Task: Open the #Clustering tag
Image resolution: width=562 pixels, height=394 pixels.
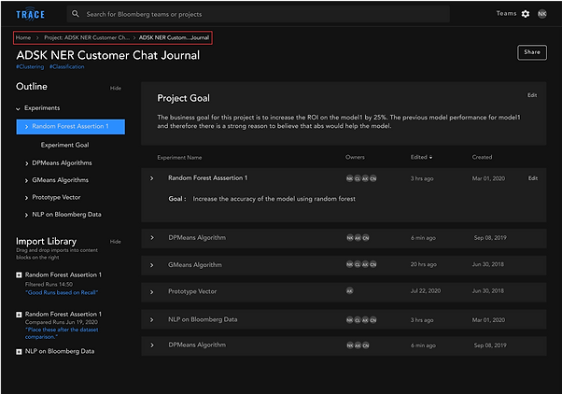Action: point(30,66)
